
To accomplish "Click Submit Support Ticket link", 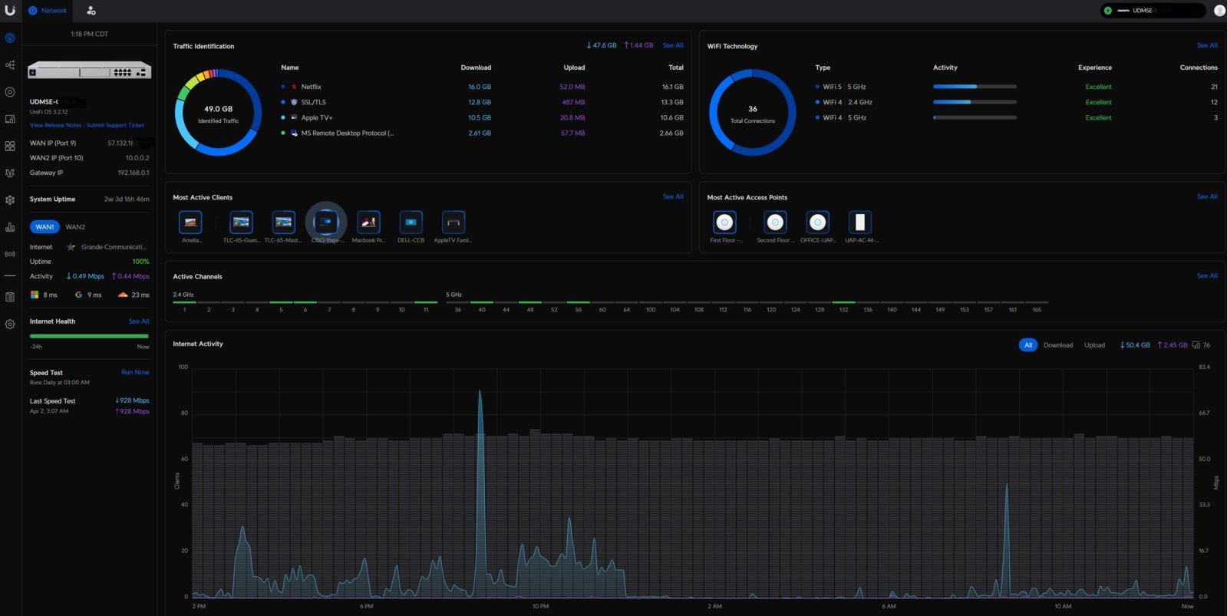I will (x=115, y=125).
